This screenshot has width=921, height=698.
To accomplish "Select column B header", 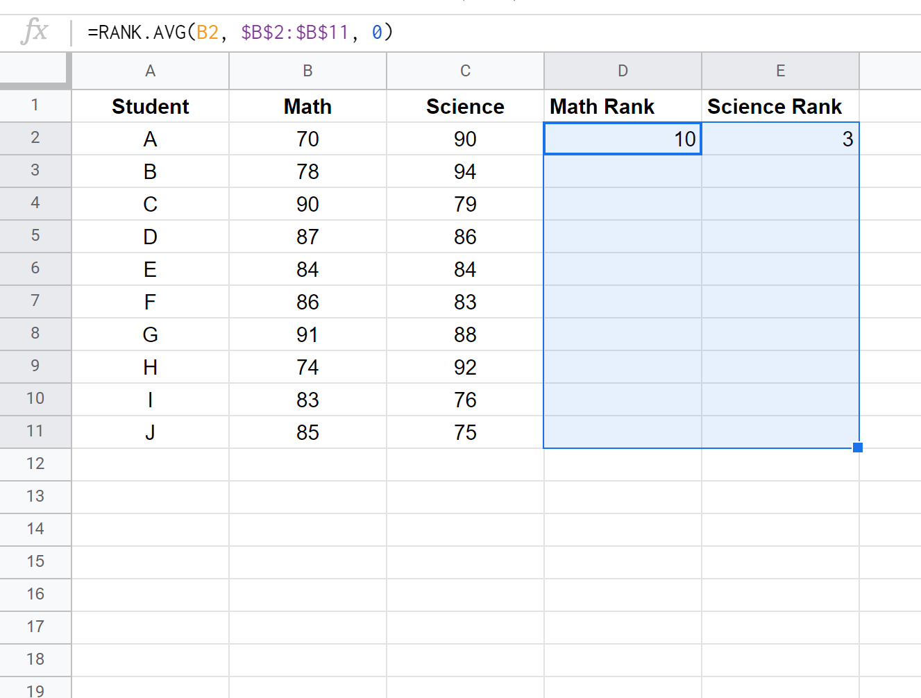I will (x=307, y=71).
